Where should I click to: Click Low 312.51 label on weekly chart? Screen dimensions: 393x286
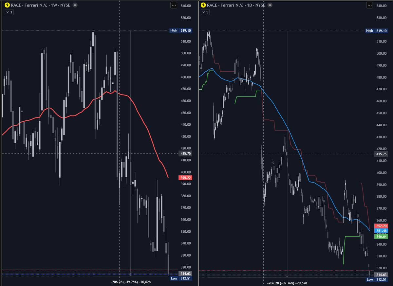[x=180, y=278]
